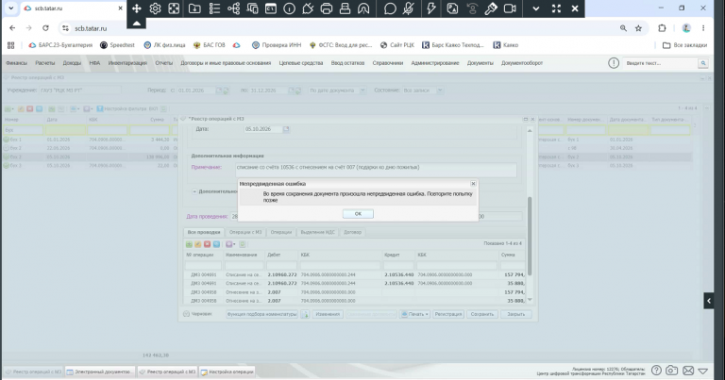Refresh проводки list icon
This screenshot has width=725, height=380.
coord(243,244)
